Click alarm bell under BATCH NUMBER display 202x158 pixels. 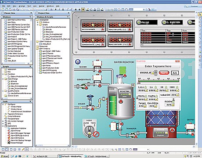click(x=103, y=29)
